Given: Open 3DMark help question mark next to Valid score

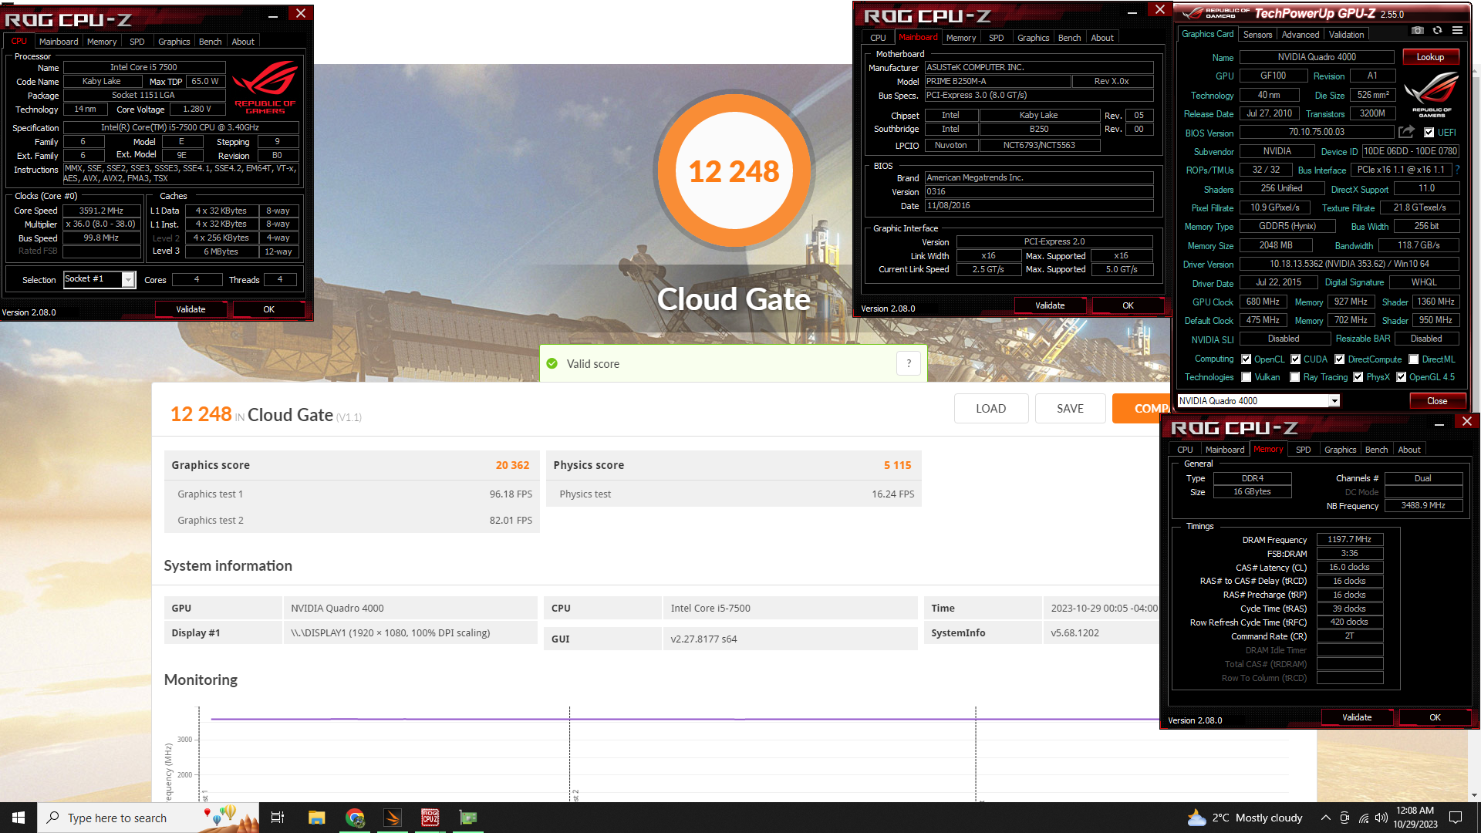Looking at the screenshot, I should (x=909, y=363).
